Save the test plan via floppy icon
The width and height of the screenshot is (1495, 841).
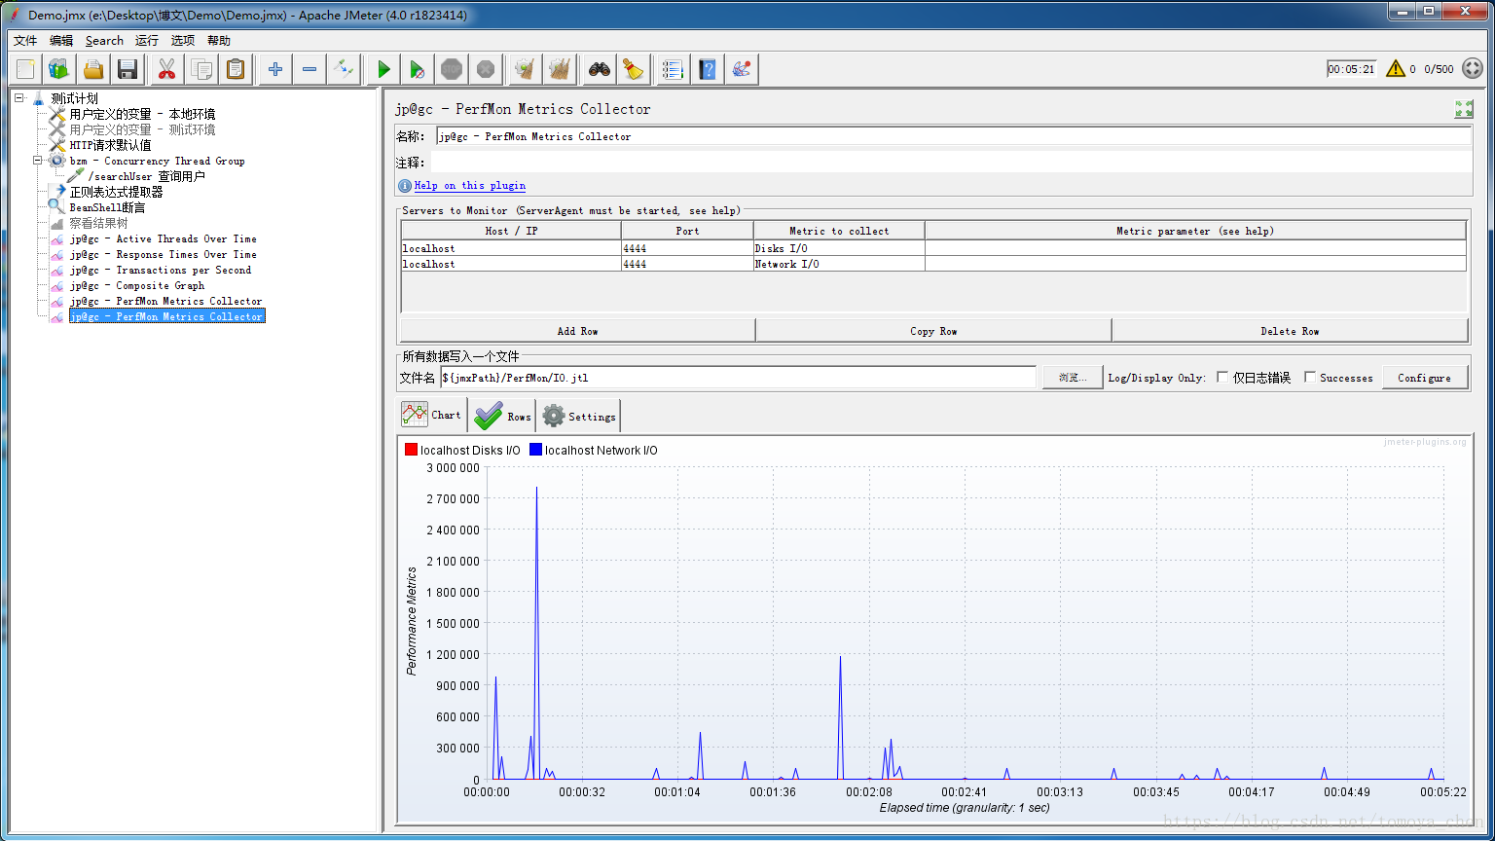point(127,69)
